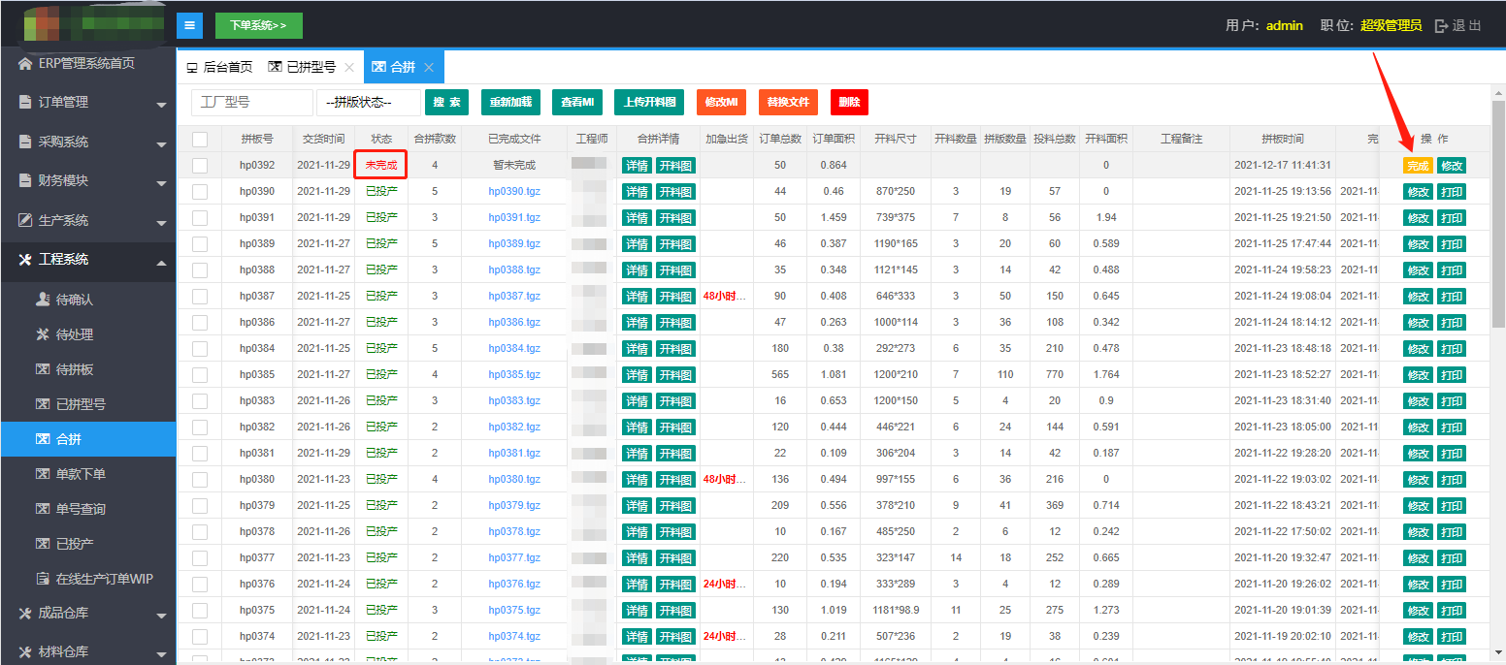Close the active 合拼 tab
Screen dimensions: 1506x665
click(x=429, y=68)
